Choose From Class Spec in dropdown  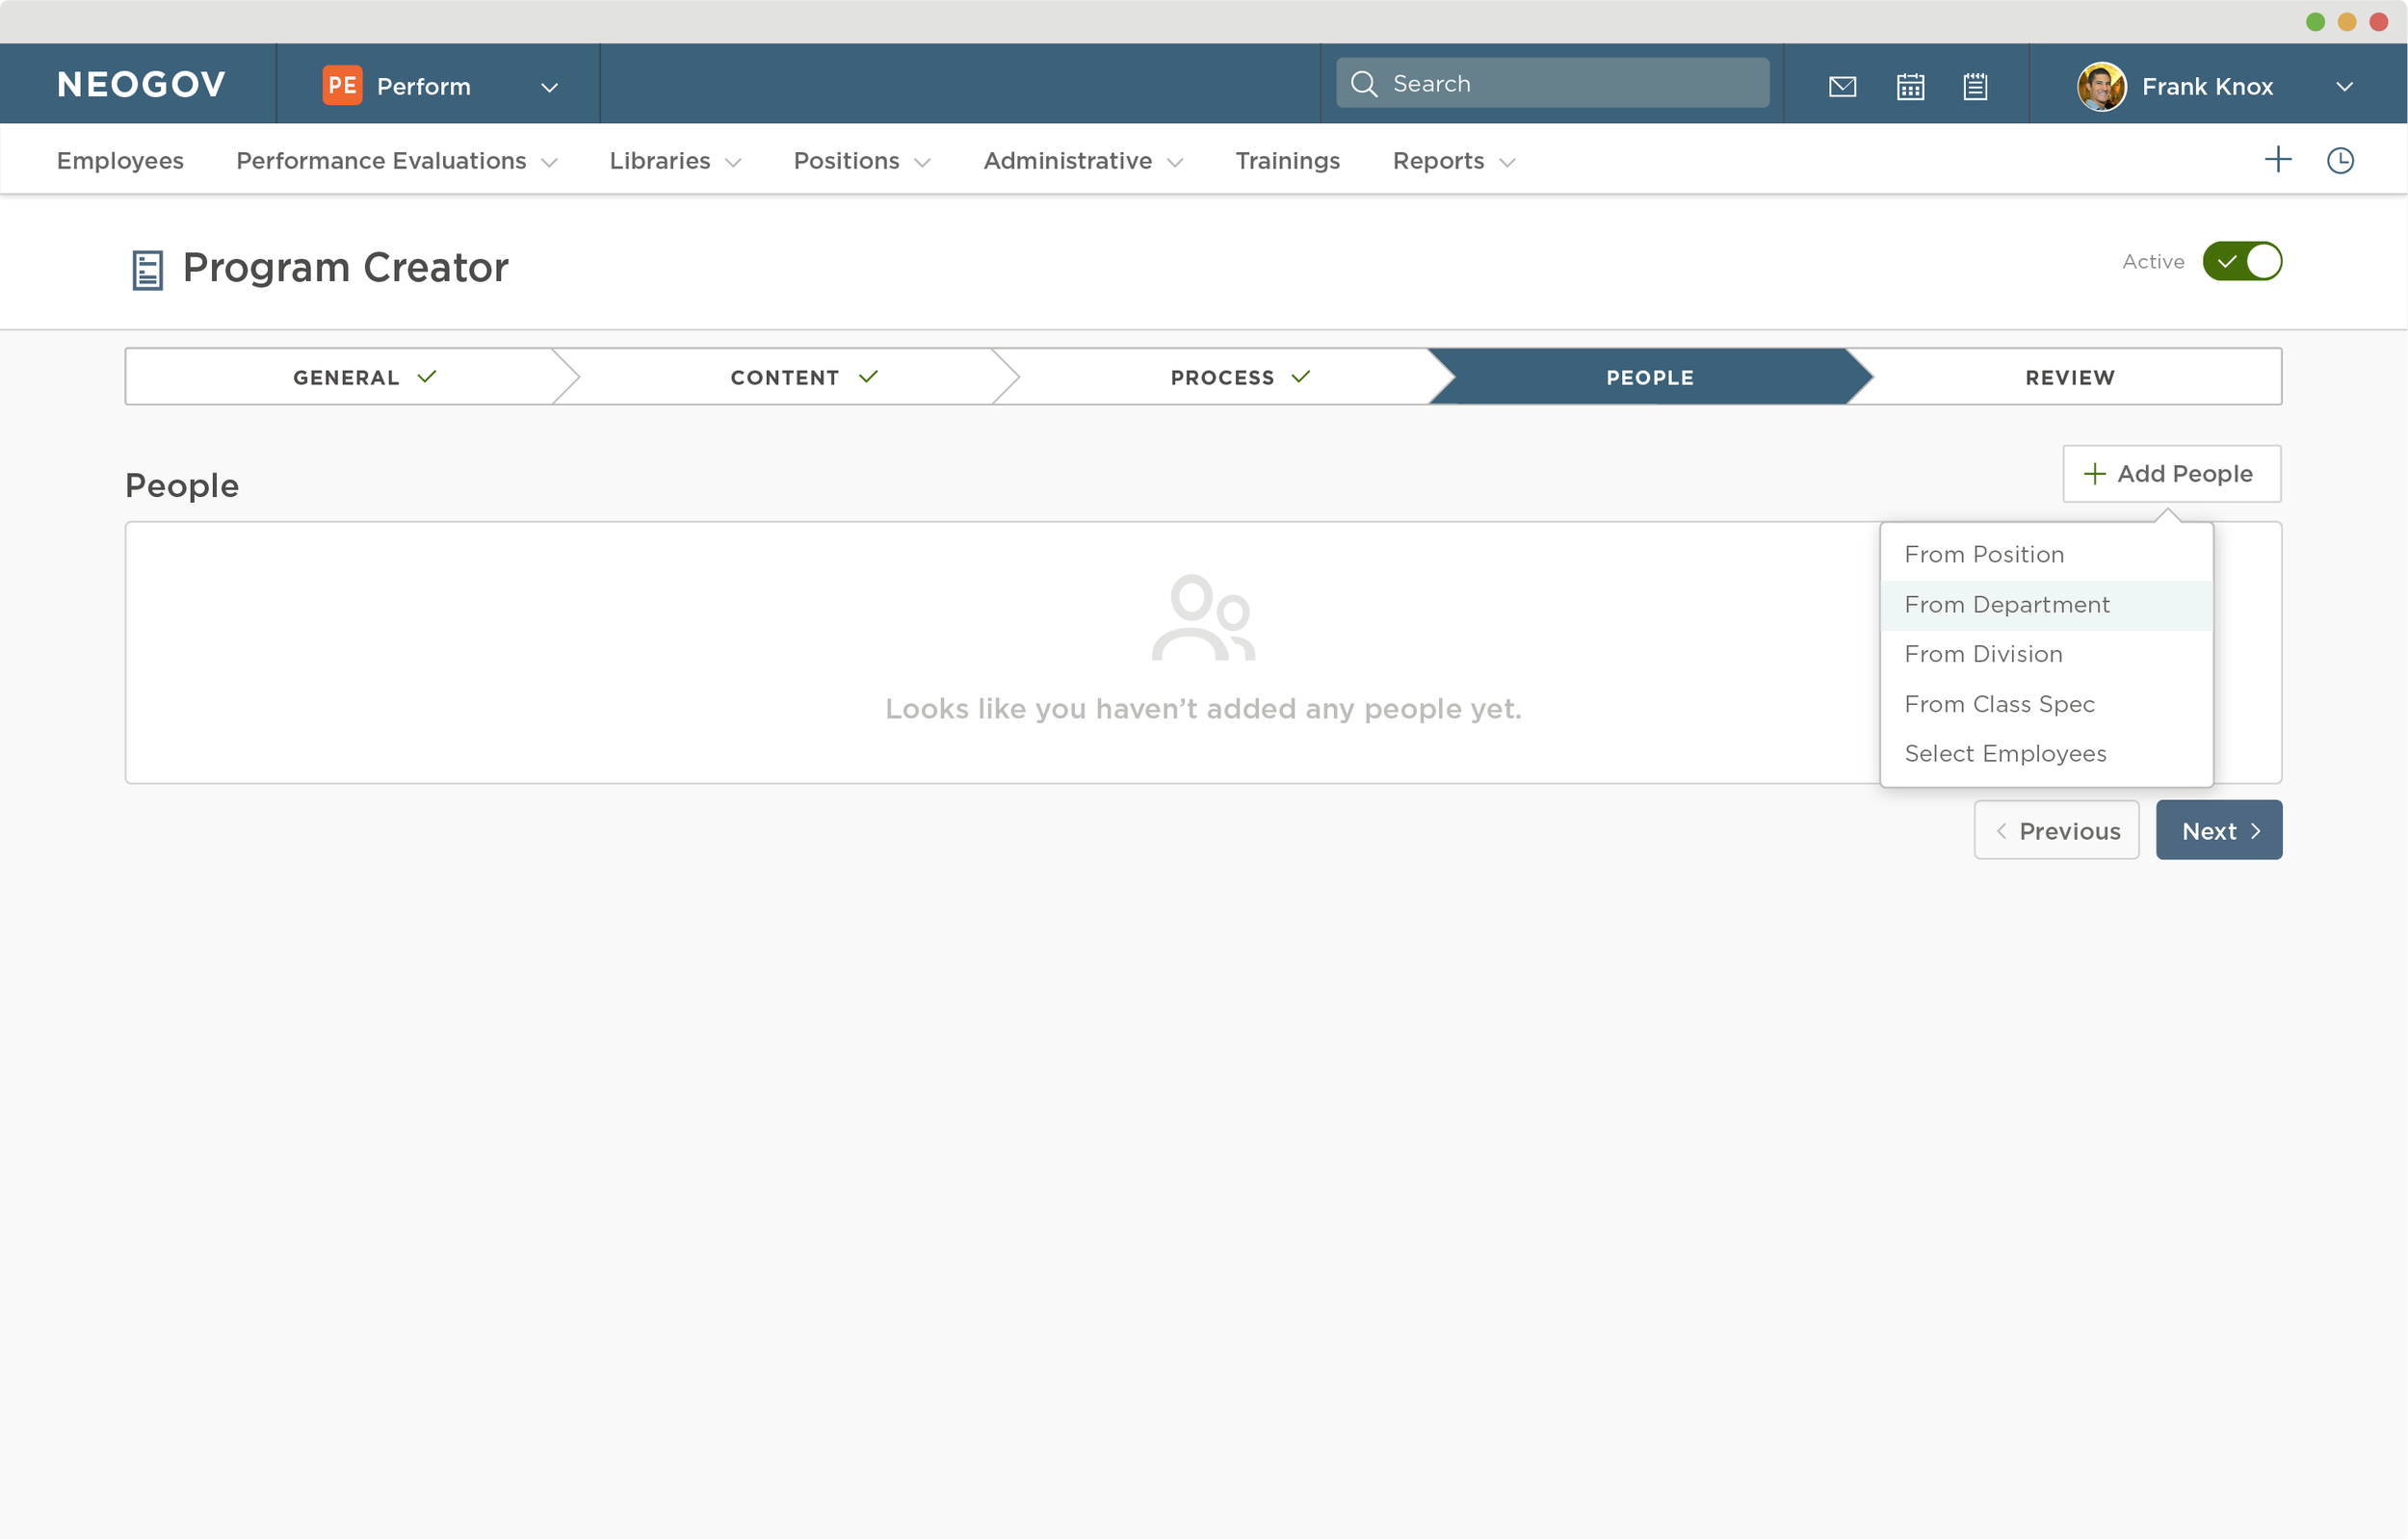point(2047,704)
